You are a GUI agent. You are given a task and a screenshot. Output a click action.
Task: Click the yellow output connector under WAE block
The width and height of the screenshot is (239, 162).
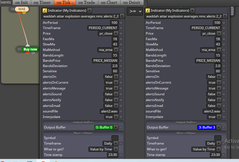pos(24,12)
